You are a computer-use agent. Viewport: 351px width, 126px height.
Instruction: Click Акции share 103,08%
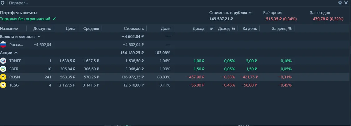[163, 53]
